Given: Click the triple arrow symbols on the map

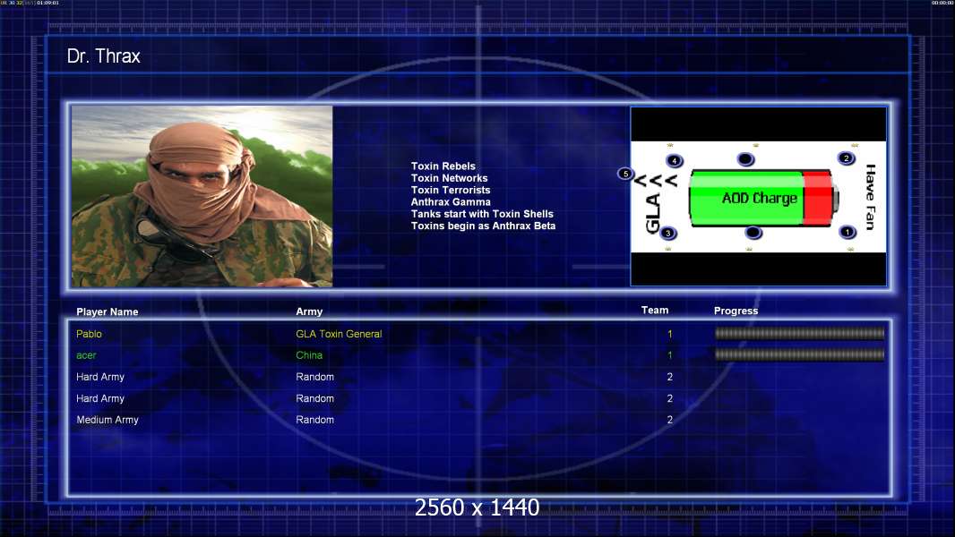Looking at the screenshot, I should pyautogui.click(x=656, y=181).
